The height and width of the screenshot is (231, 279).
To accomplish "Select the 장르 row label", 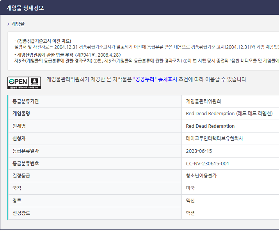I will pyautogui.click(x=17, y=201).
